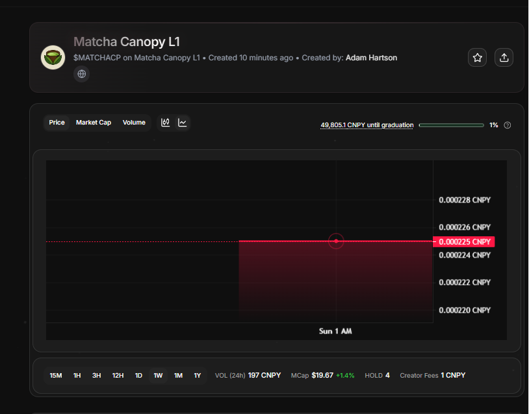Screen dimensions: 529x414
Task: Select the Market Cap tab
Action: pyautogui.click(x=94, y=123)
